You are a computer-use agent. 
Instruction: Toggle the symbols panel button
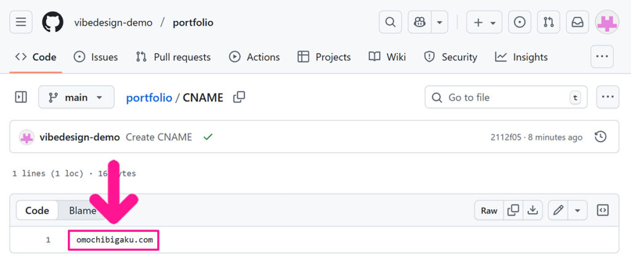(603, 210)
